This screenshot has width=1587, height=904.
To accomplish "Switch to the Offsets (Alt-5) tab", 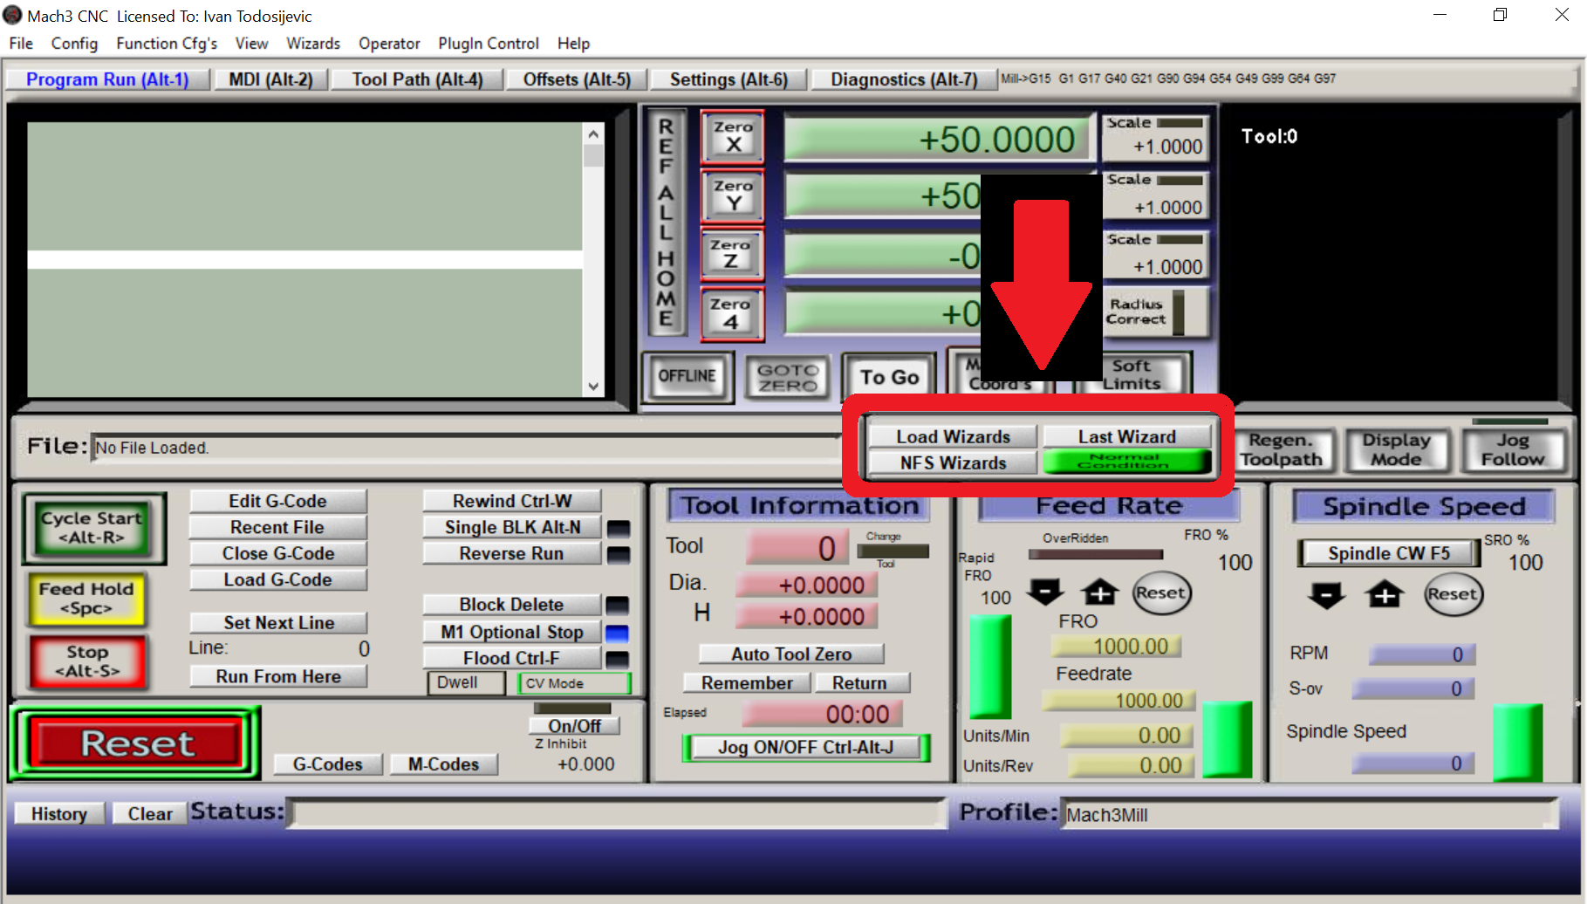I will (577, 79).
